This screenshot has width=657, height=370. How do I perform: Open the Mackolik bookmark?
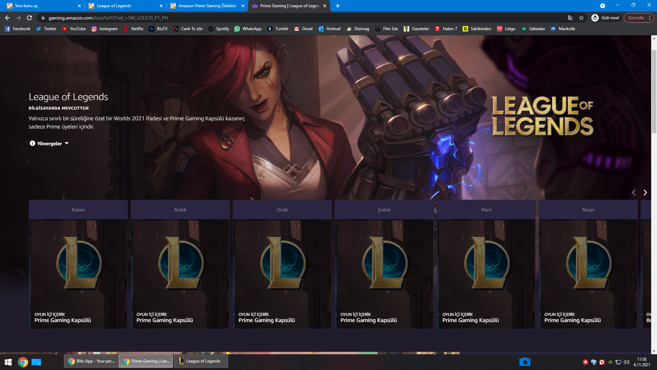click(x=563, y=29)
